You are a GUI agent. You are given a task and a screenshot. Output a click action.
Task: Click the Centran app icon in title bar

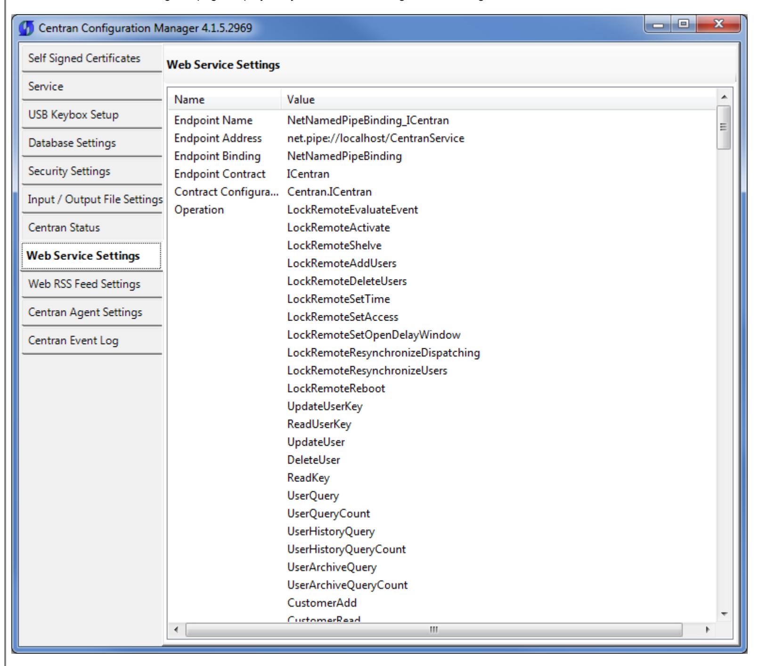click(27, 28)
